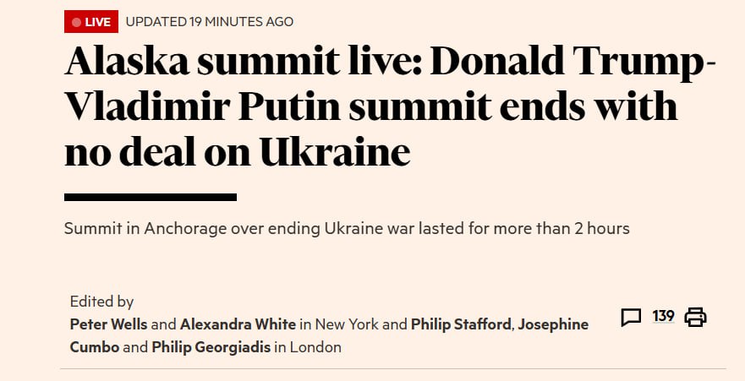Open the comments speech bubble icon
This screenshot has width=745, height=381.
(631, 318)
